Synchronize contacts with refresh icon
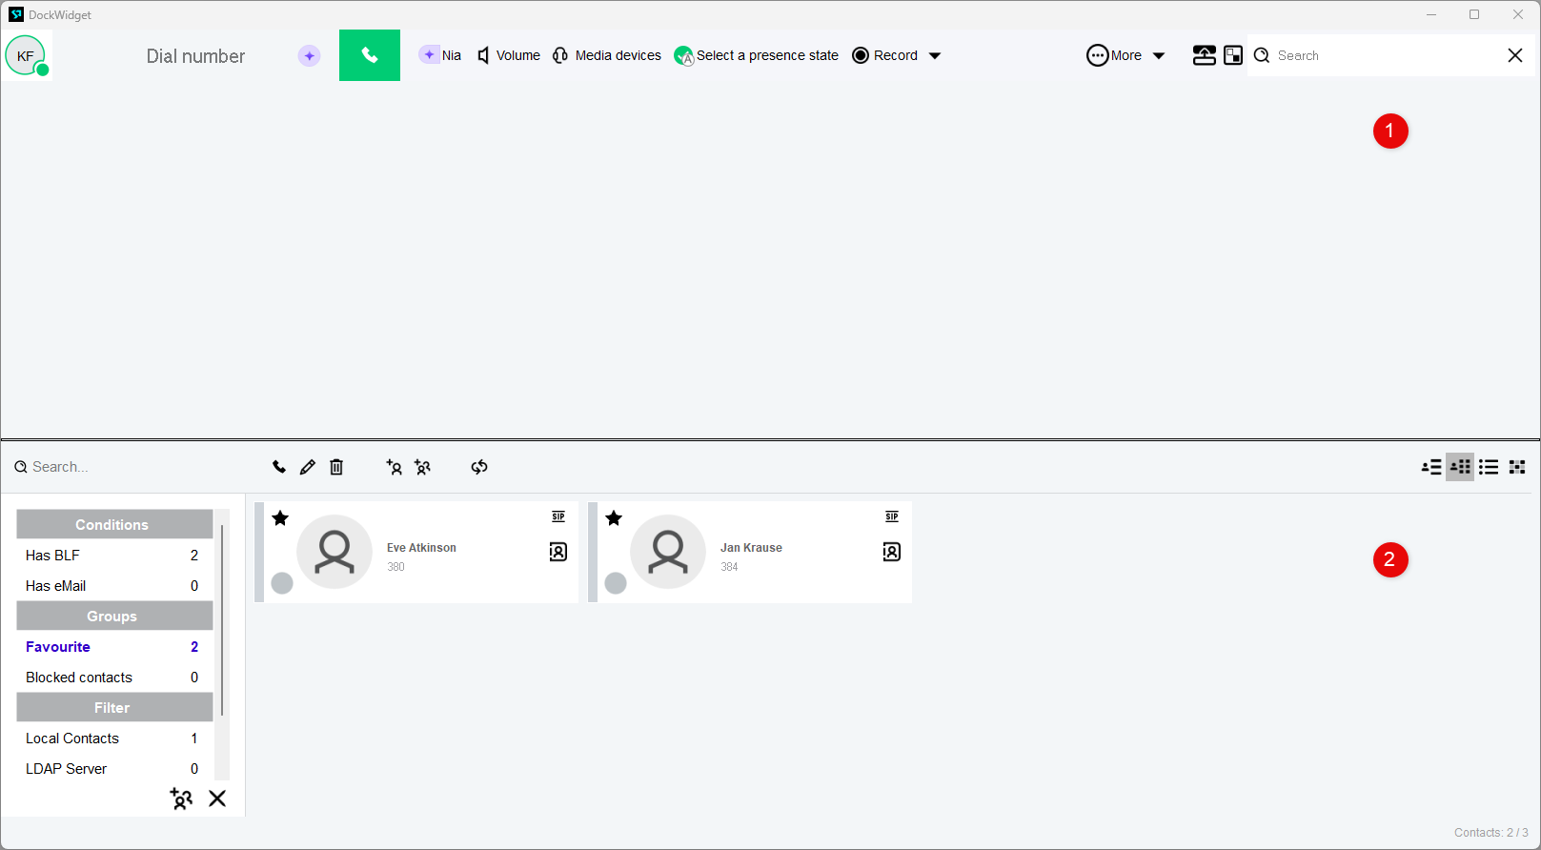Image resolution: width=1541 pixels, height=850 pixels. coord(479,467)
